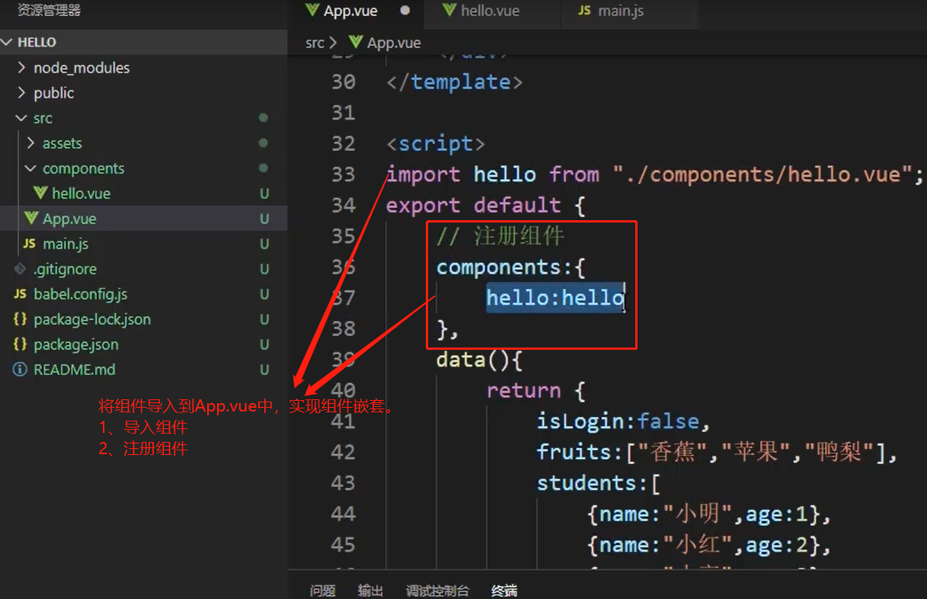Click the info icon beside README.md
This screenshot has height=599, width=927.
coord(20,370)
